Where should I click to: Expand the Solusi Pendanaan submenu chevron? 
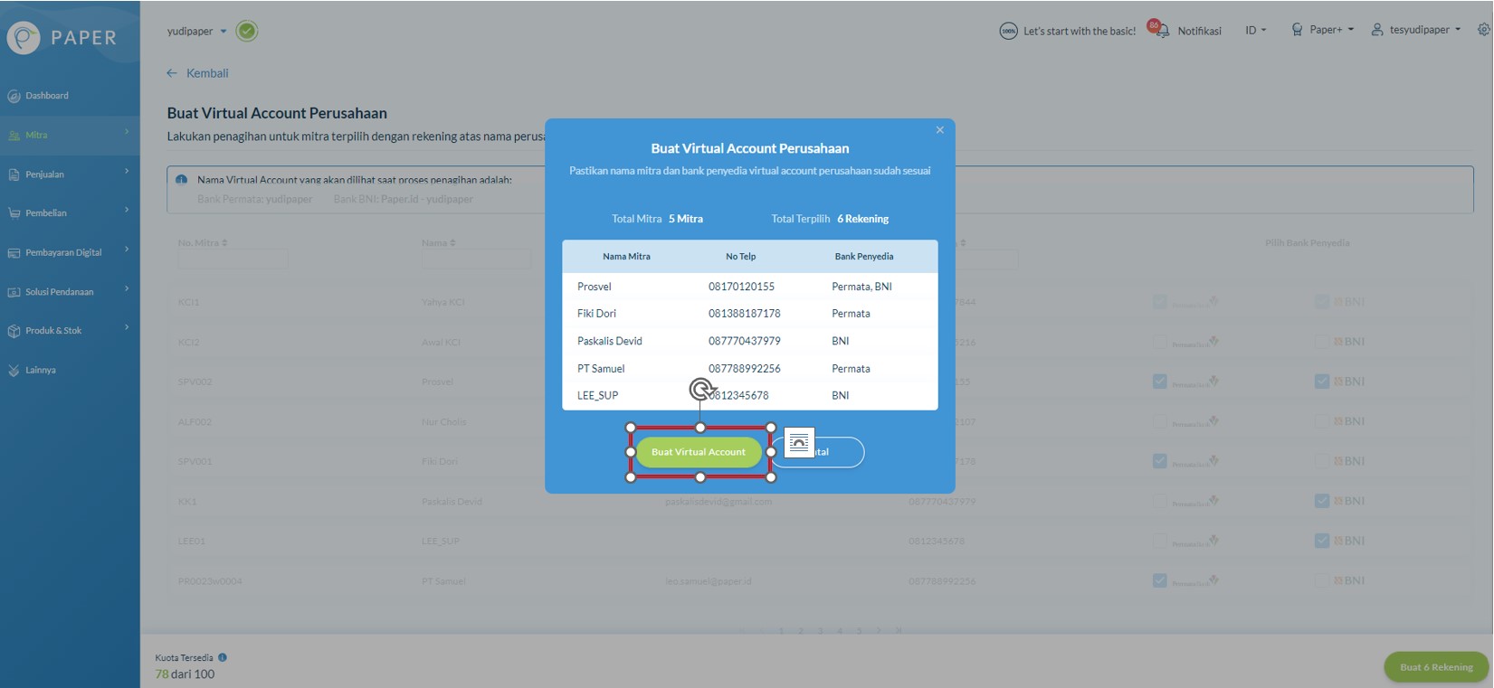coord(127,288)
